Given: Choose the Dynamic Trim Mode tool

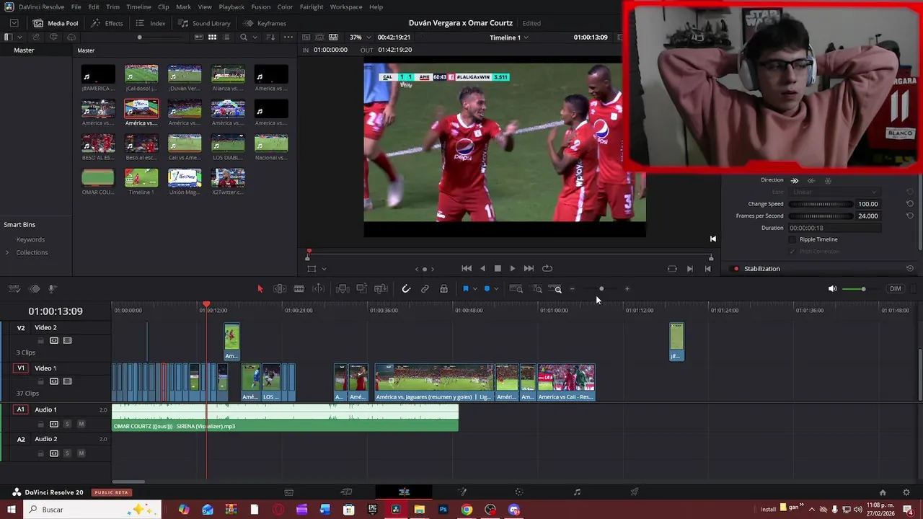Looking at the screenshot, I should point(318,289).
